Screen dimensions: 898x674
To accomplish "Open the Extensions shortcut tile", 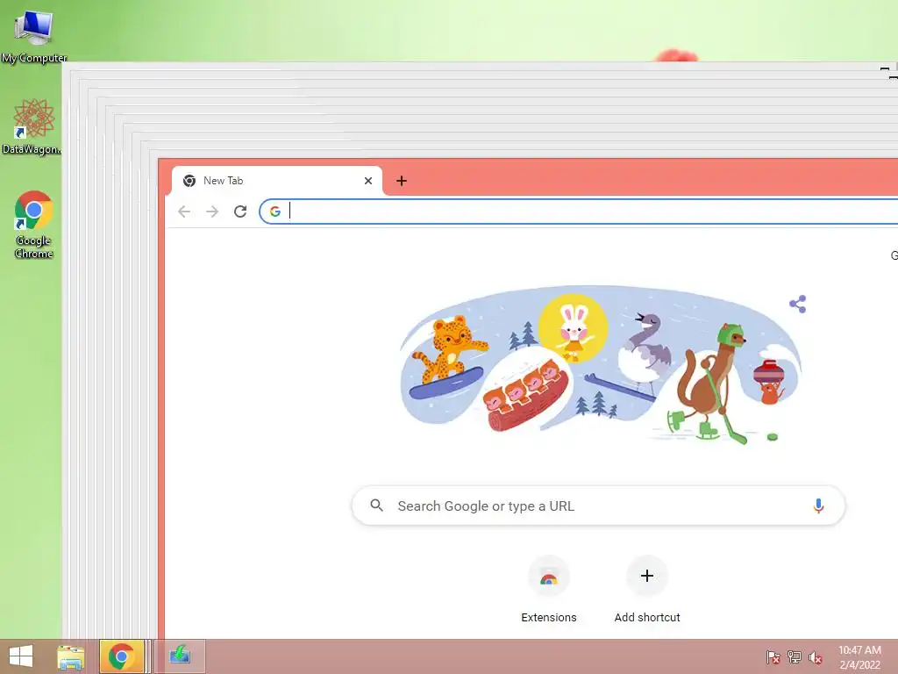I will click(549, 576).
